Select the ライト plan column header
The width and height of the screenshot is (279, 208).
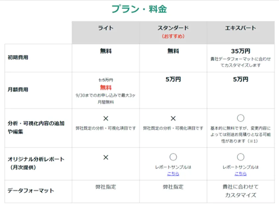click(x=106, y=28)
